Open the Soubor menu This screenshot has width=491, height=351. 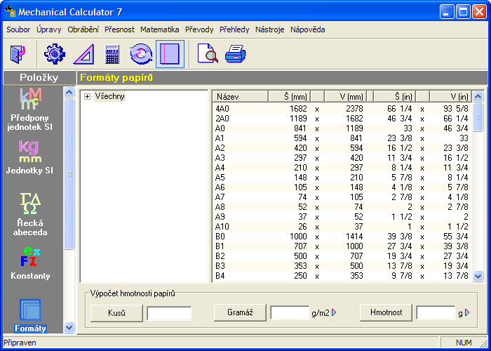(18, 29)
